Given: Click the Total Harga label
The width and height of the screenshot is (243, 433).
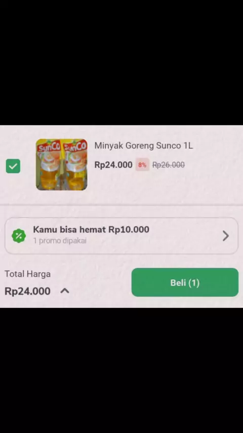Looking at the screenshot, I should click(x=27, y=274).
